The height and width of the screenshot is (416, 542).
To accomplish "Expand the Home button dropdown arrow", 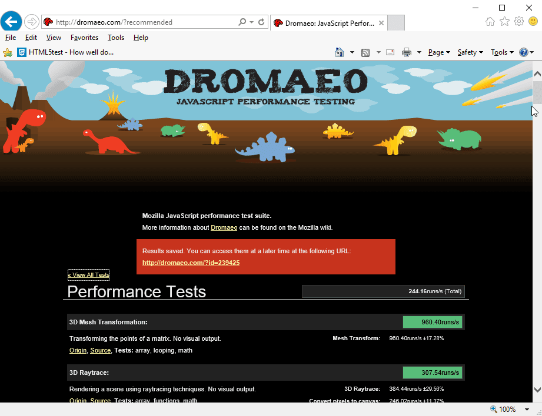I will [352, 52].
